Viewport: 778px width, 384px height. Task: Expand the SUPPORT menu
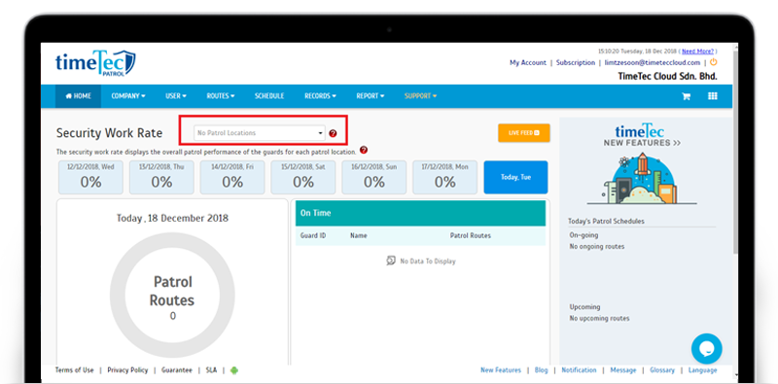pyautogui.click(x=420, y=96)
